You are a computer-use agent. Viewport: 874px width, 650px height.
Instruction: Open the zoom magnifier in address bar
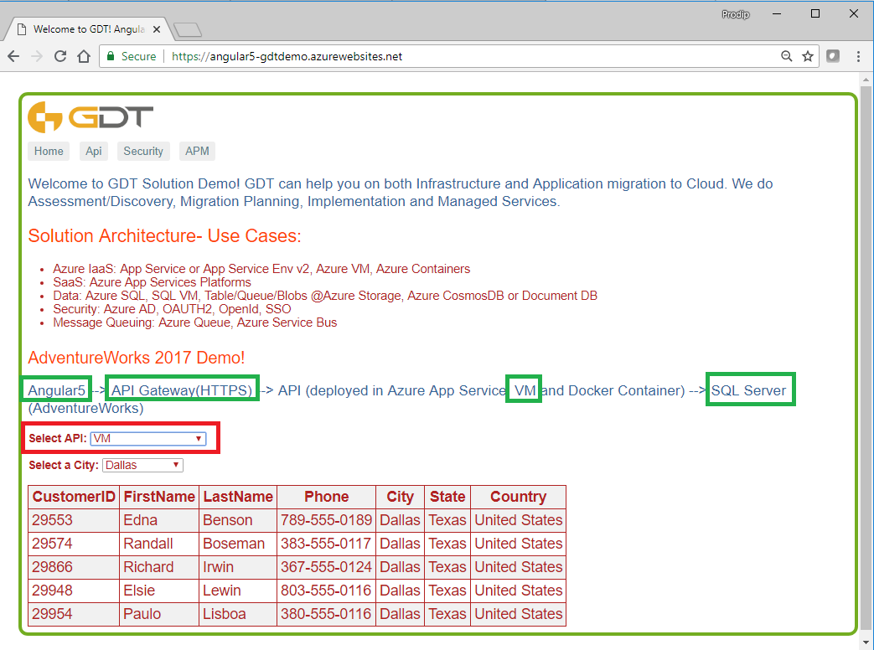[787, 56]
